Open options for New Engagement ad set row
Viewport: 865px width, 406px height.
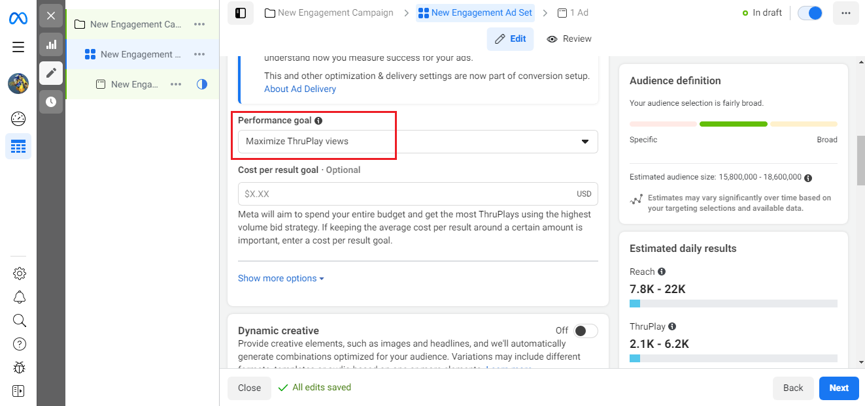199,54
